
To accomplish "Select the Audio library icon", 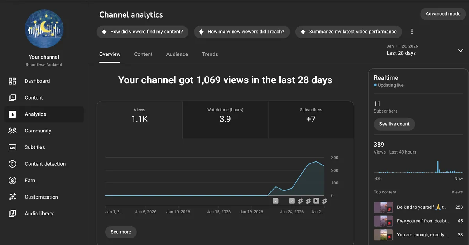I will coord(12,213).
